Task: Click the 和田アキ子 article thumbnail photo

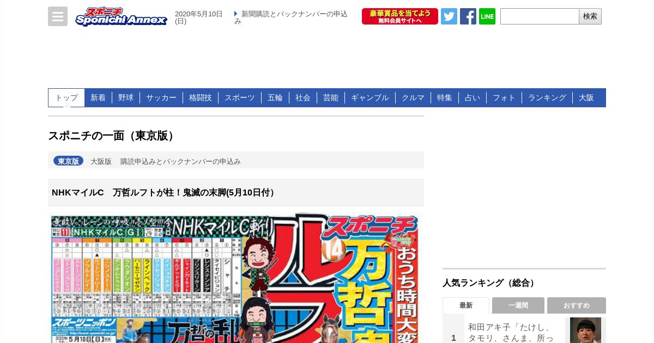Action: pyautogui.click(x=585, y=330)
